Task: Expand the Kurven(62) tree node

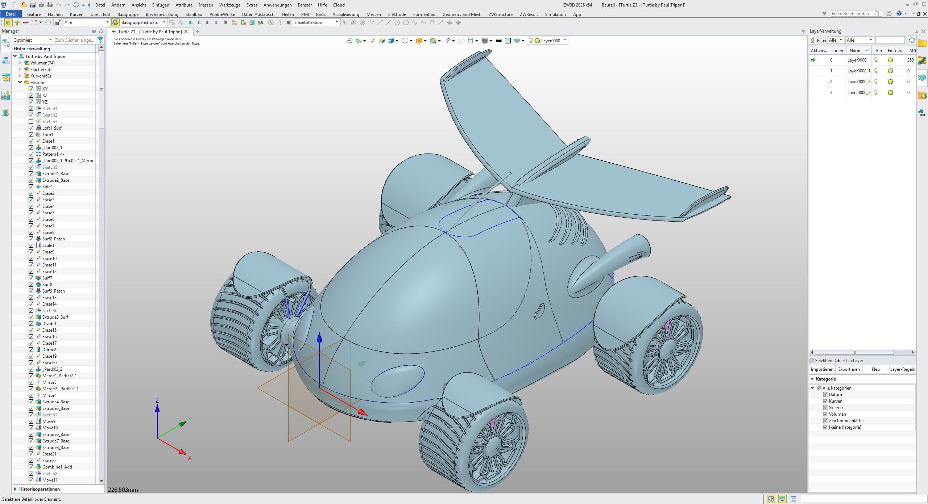Action: pyautogui.click(x=20, y=76)
